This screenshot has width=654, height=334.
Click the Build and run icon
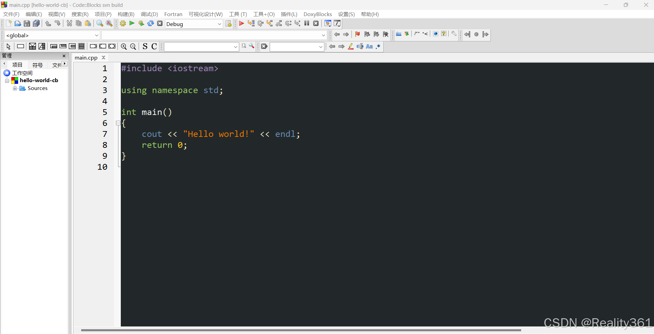point(141,24)
